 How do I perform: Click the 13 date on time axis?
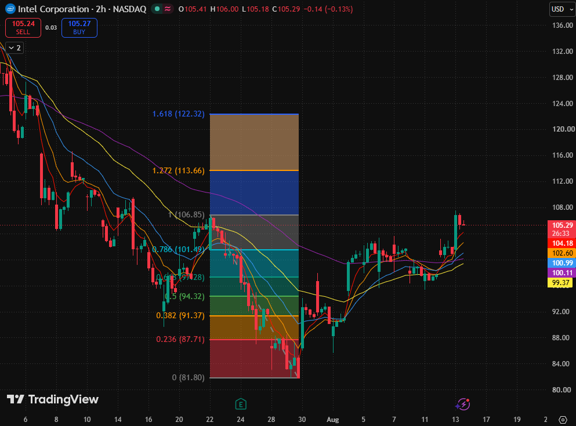(455, 420)
